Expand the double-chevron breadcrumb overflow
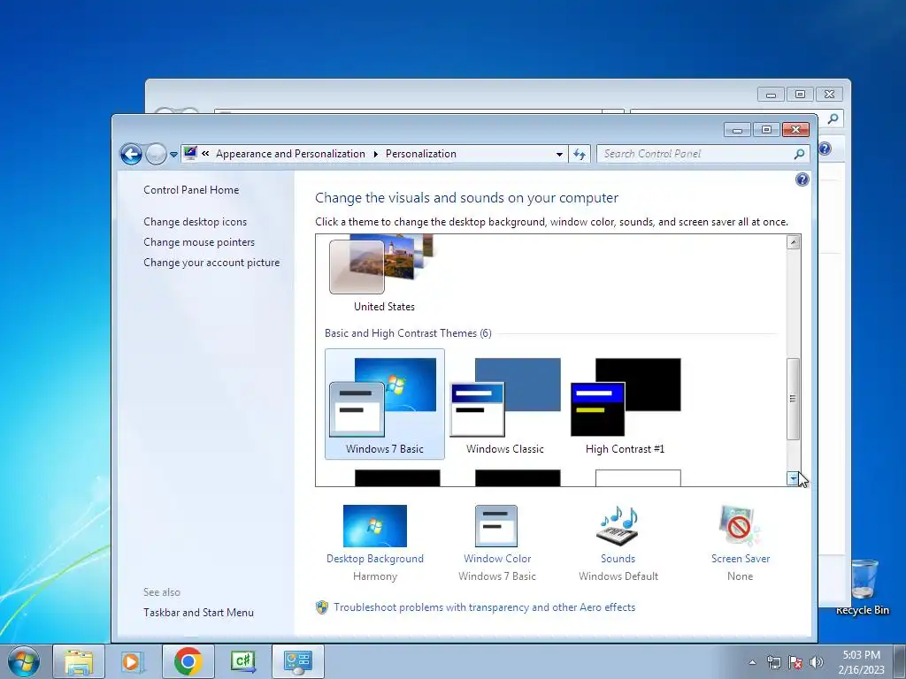The width and height of the screenshot is (906, 679). click(205, 154)
